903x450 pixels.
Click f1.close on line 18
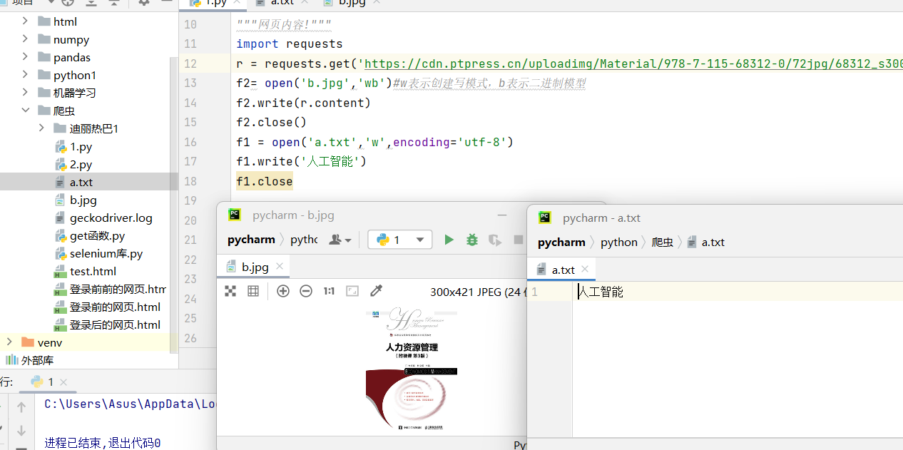(x=265, y=181)
